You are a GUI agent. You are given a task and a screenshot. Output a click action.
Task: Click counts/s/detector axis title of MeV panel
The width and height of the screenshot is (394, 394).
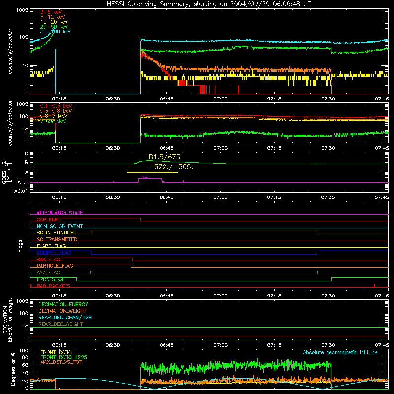tap(10, 123)
